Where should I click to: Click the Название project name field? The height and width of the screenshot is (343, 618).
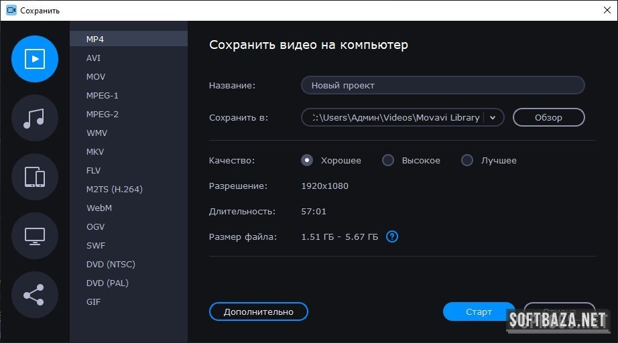(442, 85)
